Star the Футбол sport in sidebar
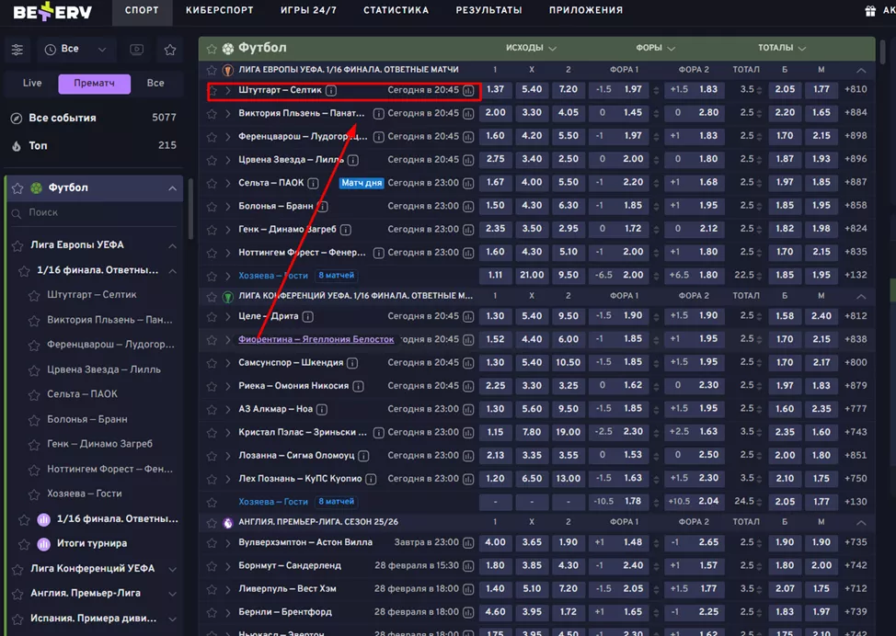 click(17, 188)
